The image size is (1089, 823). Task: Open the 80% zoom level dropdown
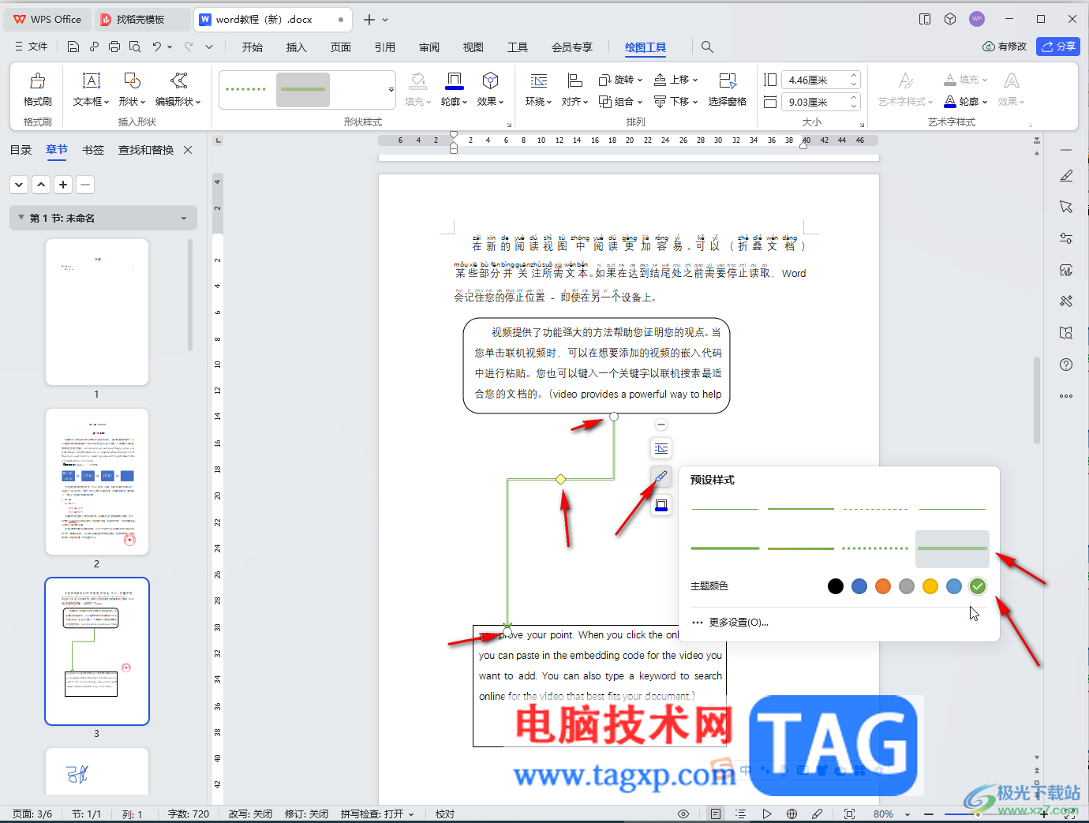(x=907, y=814)
